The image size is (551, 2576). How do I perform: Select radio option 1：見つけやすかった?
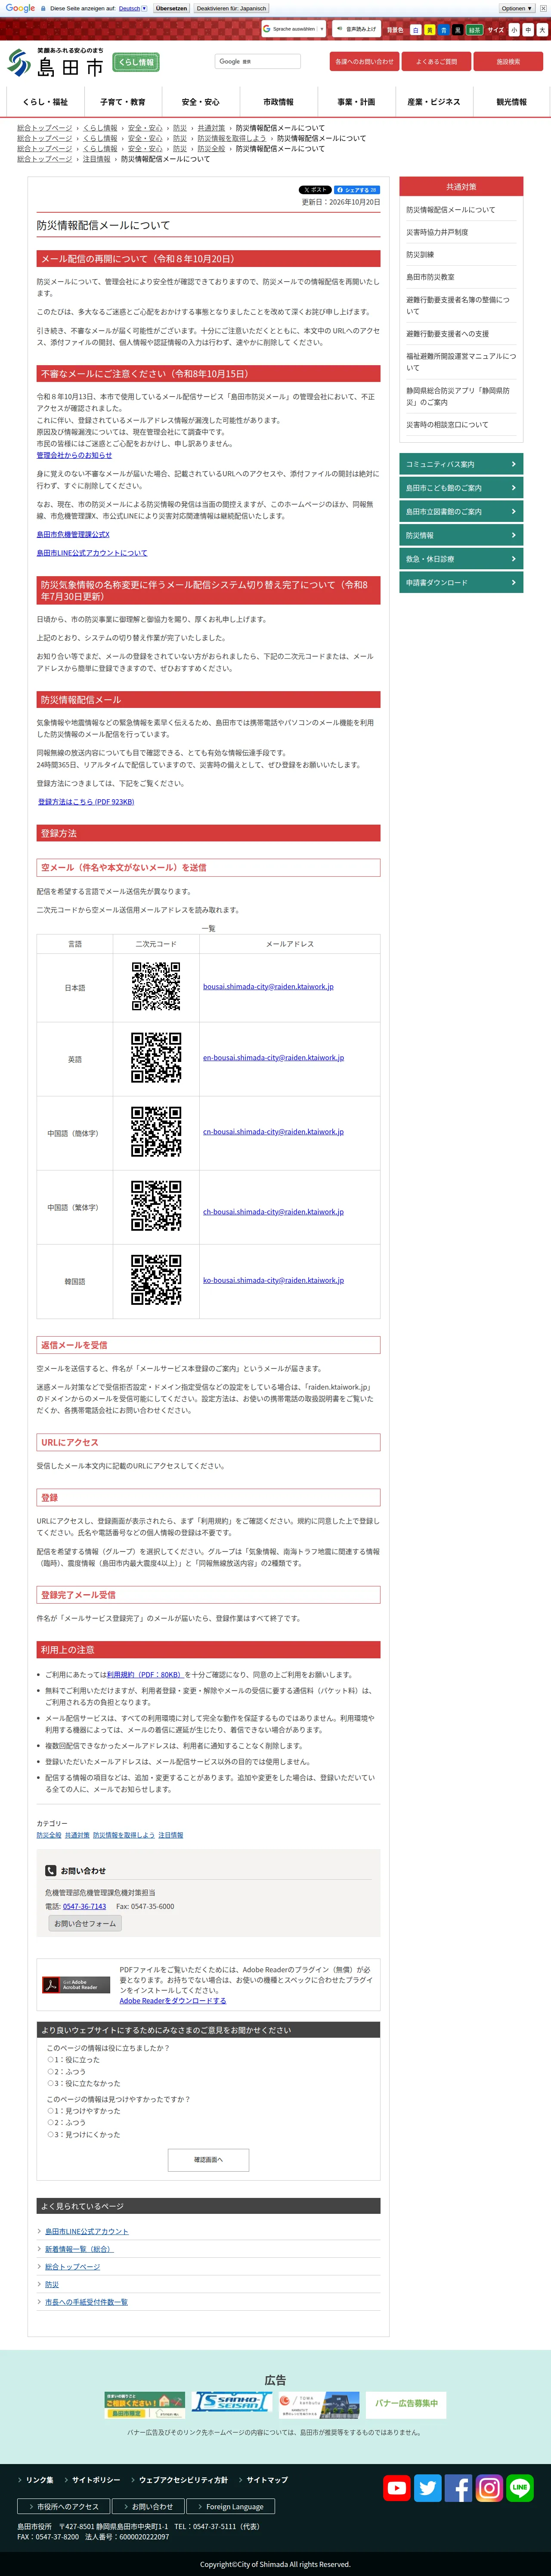click(x=50, y=2111)
